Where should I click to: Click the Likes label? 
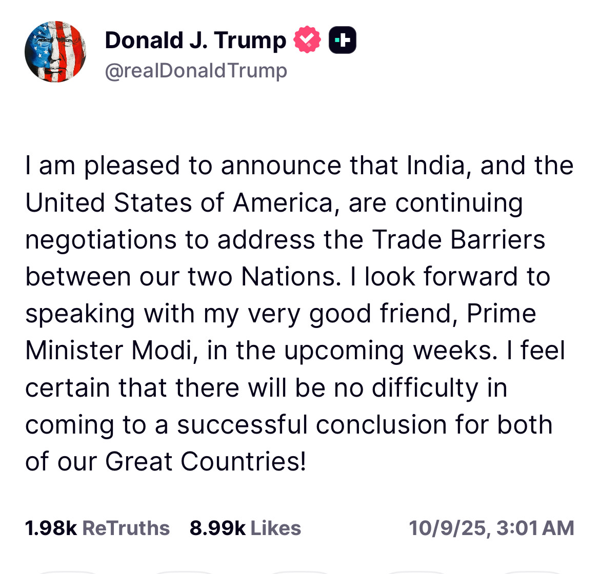pos(275,528)
